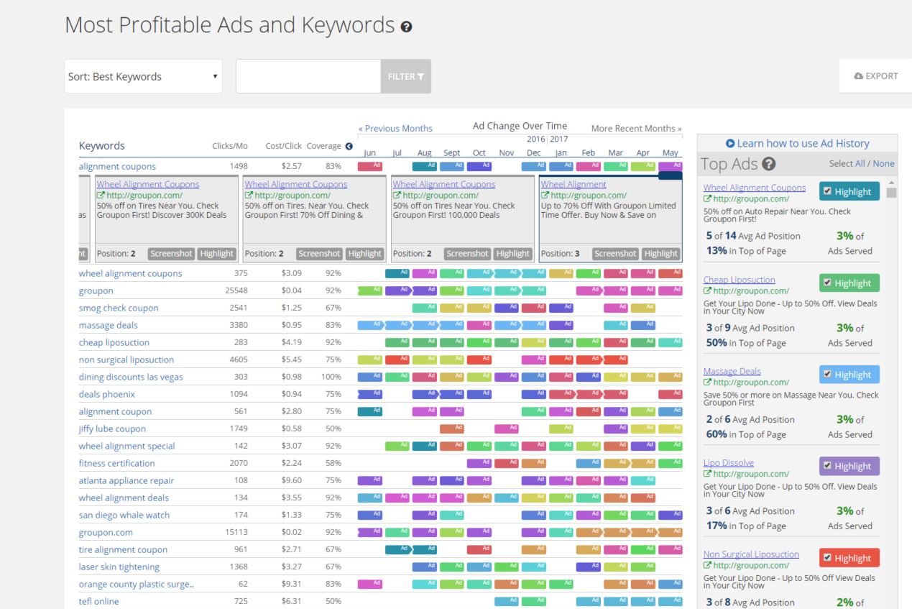Open the keyword 'atlanta appliance repair'
The height and width of the screenshot is (609, 912).
[x=126, y=480]
